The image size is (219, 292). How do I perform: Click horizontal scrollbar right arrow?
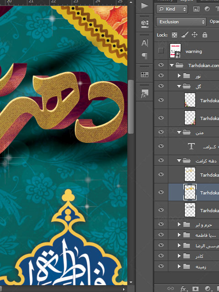point(124,289)
